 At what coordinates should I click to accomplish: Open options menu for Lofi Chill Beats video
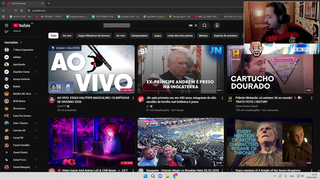point(133,170)
